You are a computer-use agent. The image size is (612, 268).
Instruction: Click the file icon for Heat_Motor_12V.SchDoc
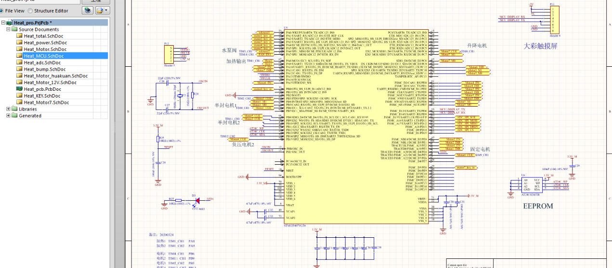pyautogui.click(x=20, y=83)
